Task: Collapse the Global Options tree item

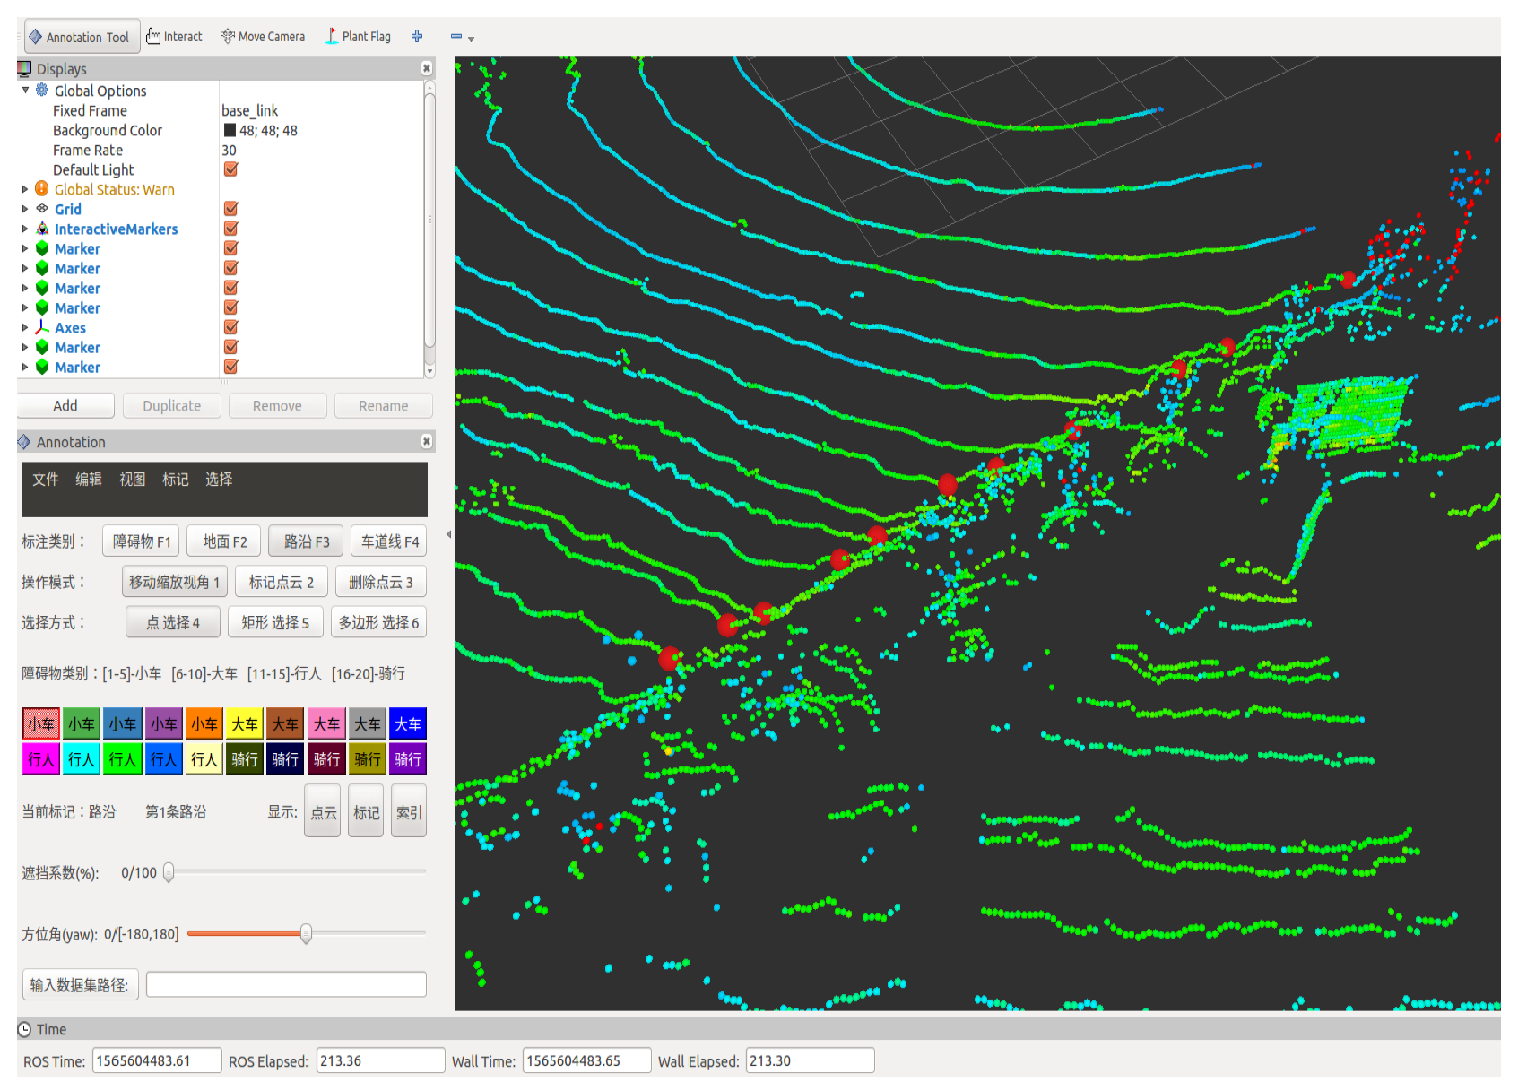Action: click(x=25, y=91)
